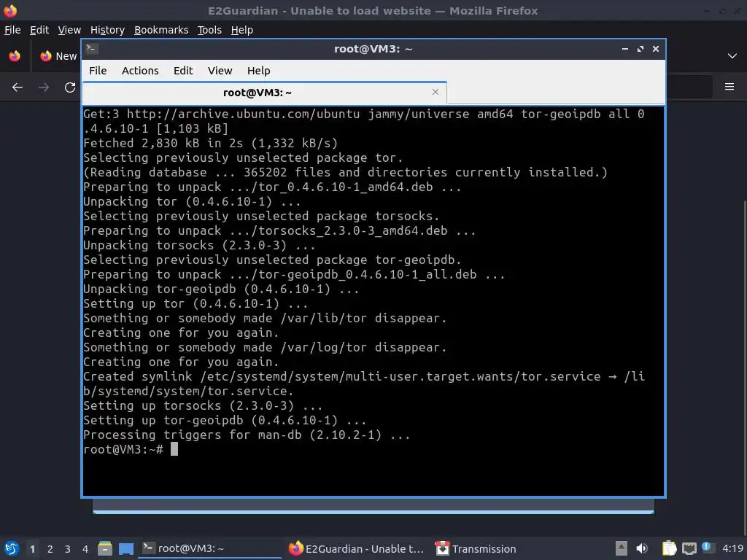
Task: Select the Firefox New tab
Action: coord(58,55)
